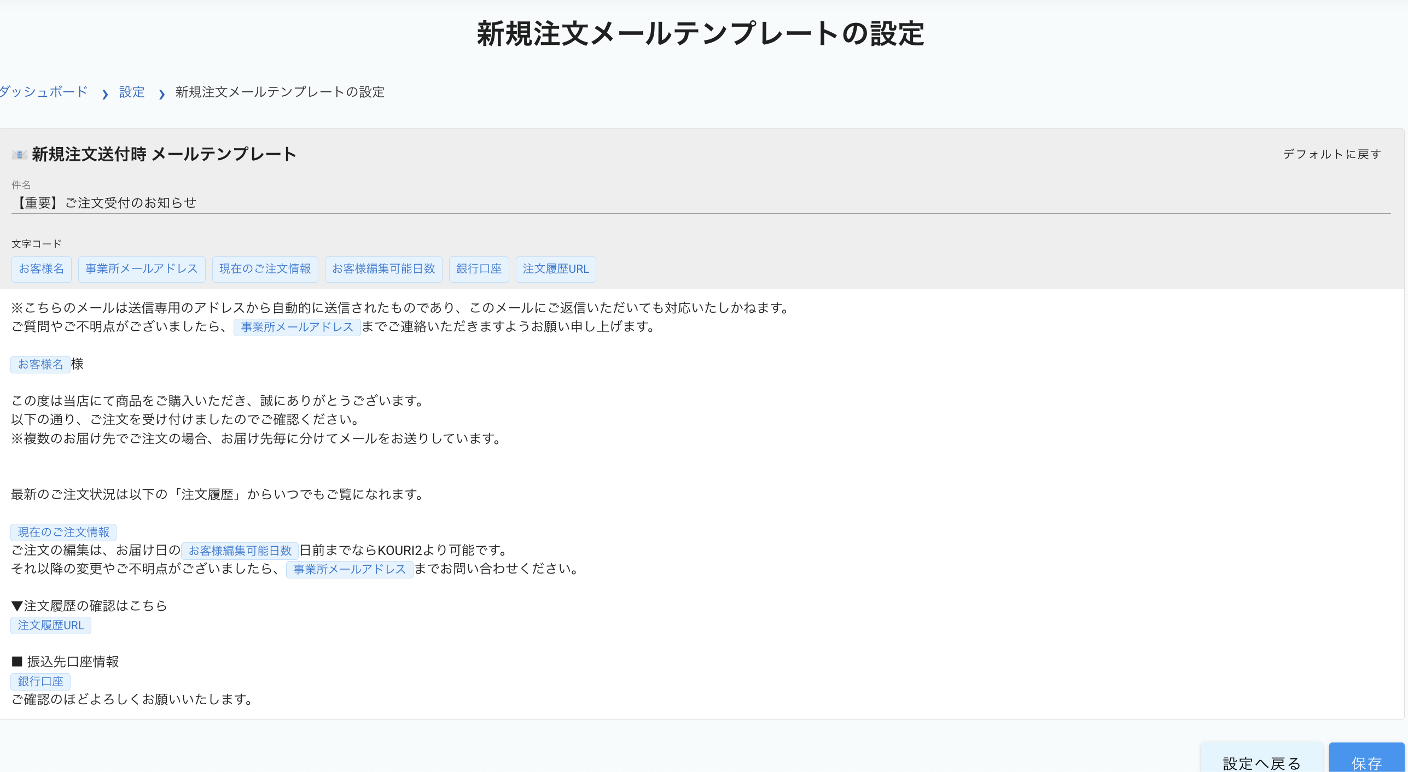Select the お客様名 tag before 様

(40, 364)
